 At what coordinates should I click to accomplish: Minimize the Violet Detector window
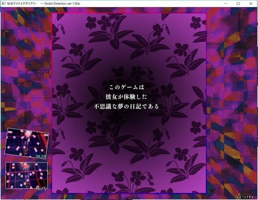(226, 4)
